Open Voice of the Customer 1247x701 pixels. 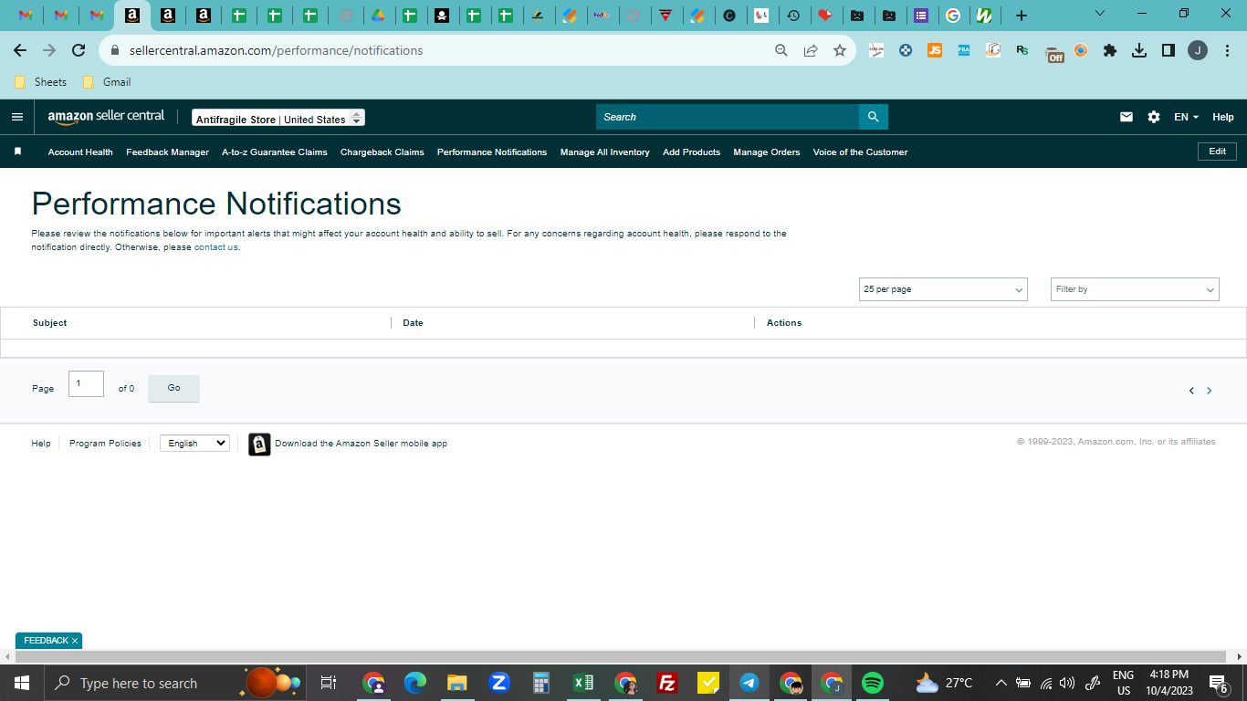[x=861, y=152]
